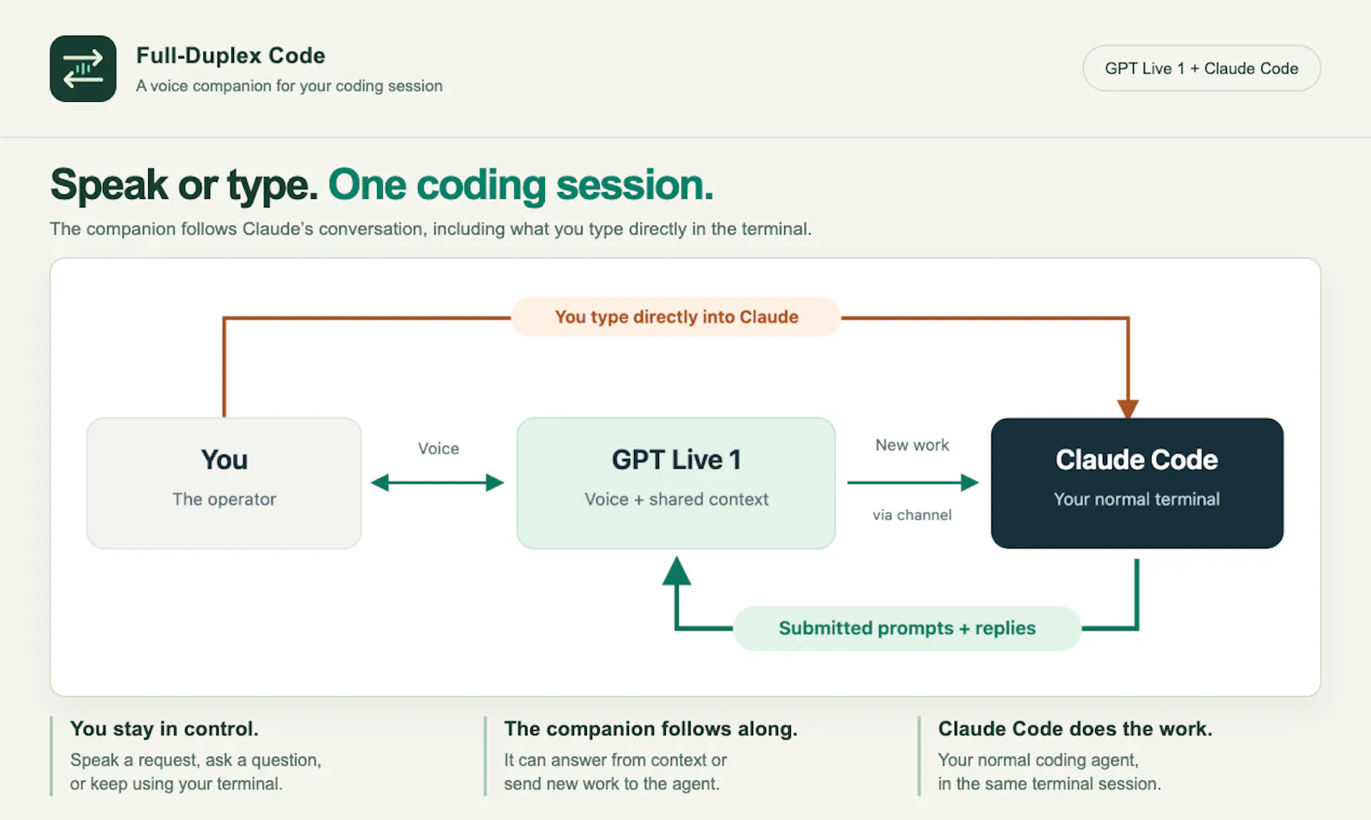1371x820 pixels.
Task: Click 'A voice companion for your coding session'
Action: coord(290,86)
